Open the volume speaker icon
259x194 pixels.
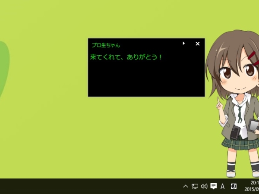tap(204, 186)
